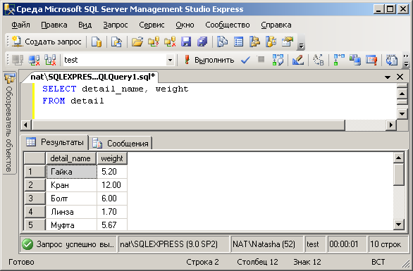Click the Results to Text icon
Screen dimensions: 413x271
tap(392, 61)
